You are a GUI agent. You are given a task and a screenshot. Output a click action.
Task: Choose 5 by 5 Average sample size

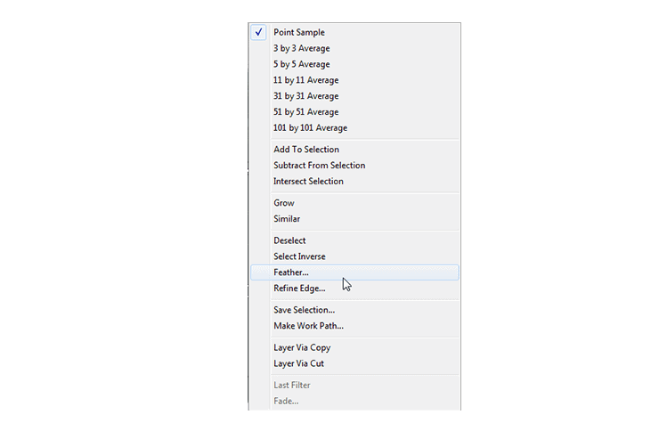(x=354, y=64)
